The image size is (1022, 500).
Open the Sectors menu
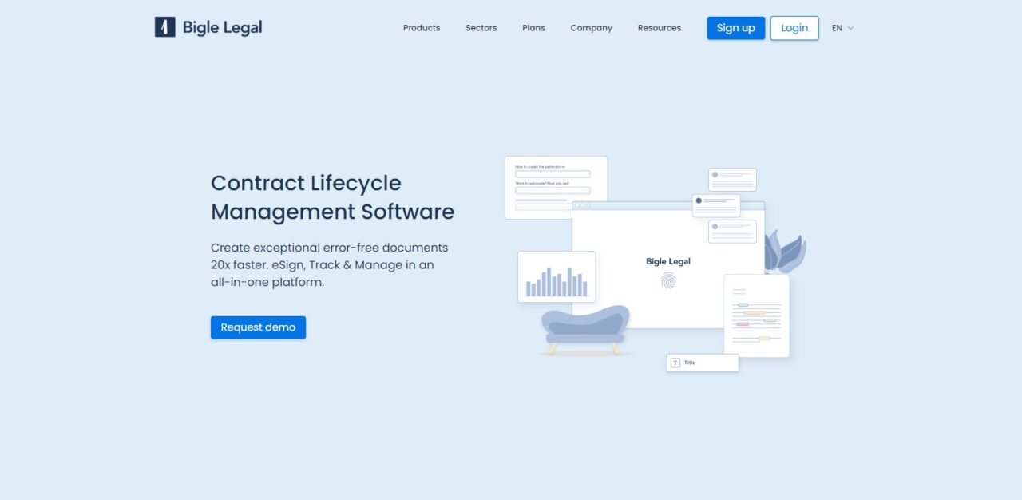pyautogui.click(x=481, y=28)
